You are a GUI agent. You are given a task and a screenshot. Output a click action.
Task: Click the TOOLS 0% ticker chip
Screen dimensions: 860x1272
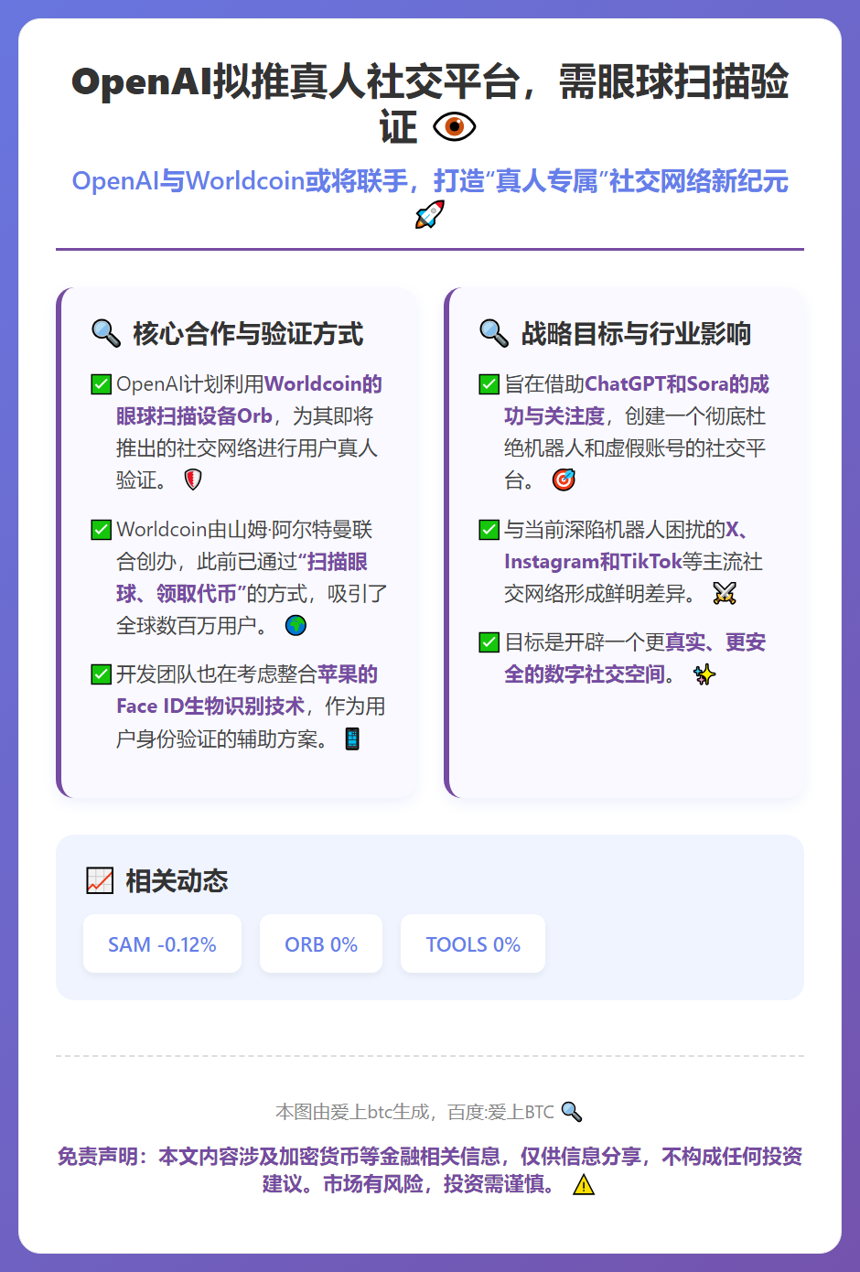[473, 943]
